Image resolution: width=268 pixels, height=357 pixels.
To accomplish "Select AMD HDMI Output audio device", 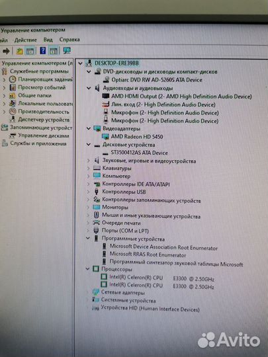I will (181, 97).
